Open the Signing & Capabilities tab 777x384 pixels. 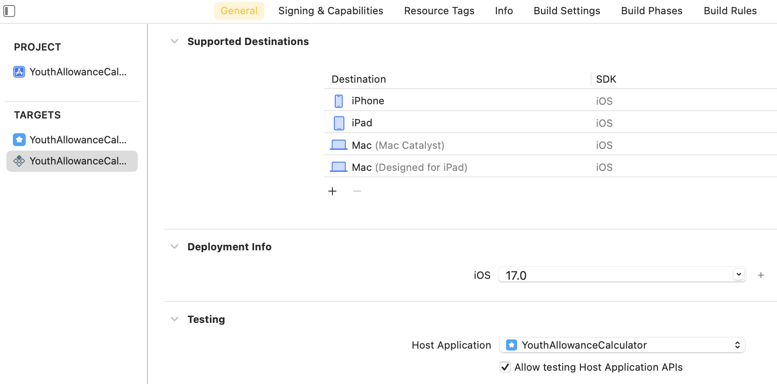(331, 11)
